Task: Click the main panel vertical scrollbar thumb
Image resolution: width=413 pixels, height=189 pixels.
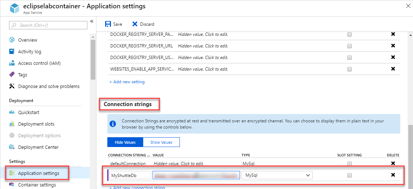Action: point(410,156)
